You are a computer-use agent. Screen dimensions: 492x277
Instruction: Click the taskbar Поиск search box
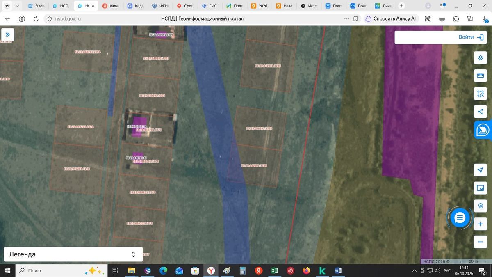click(x=61, y=270)
